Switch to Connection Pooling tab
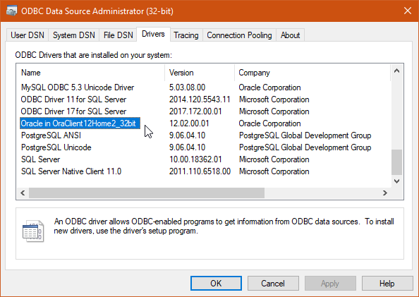This screenshot has height=297, width=419. [239, 35]
